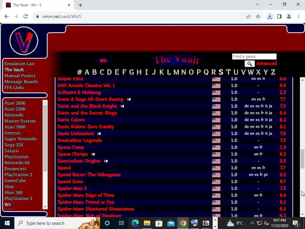This screenshot has width=305, height=229.
Task: Open Sonic Colors game page
Action: (x=71, y=120)
